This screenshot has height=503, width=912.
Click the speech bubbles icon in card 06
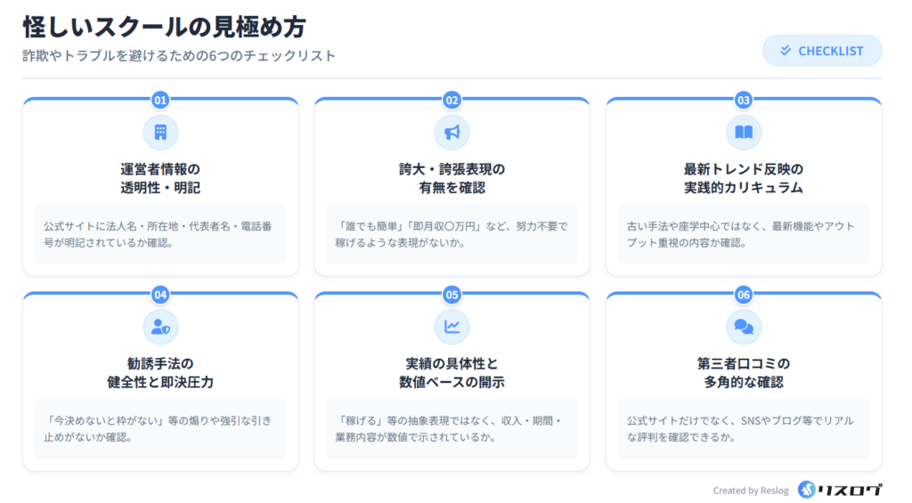(744, 327)
